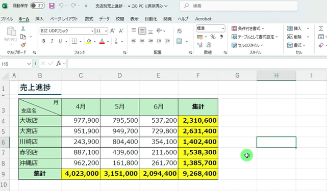Increase decimal places icon
The height and width of the screenshot is (191, 327).
[x=199, y=45]
